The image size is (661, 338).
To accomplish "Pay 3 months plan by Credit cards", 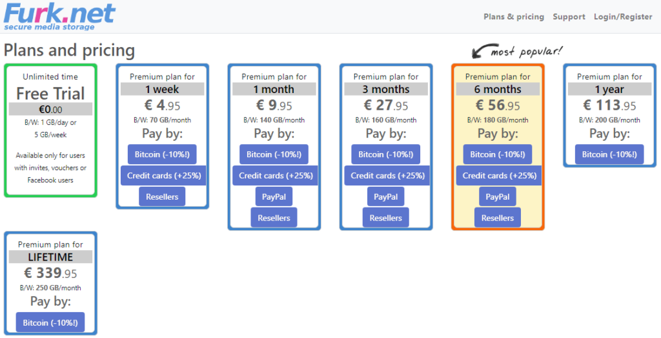I will tap(387, 176).
